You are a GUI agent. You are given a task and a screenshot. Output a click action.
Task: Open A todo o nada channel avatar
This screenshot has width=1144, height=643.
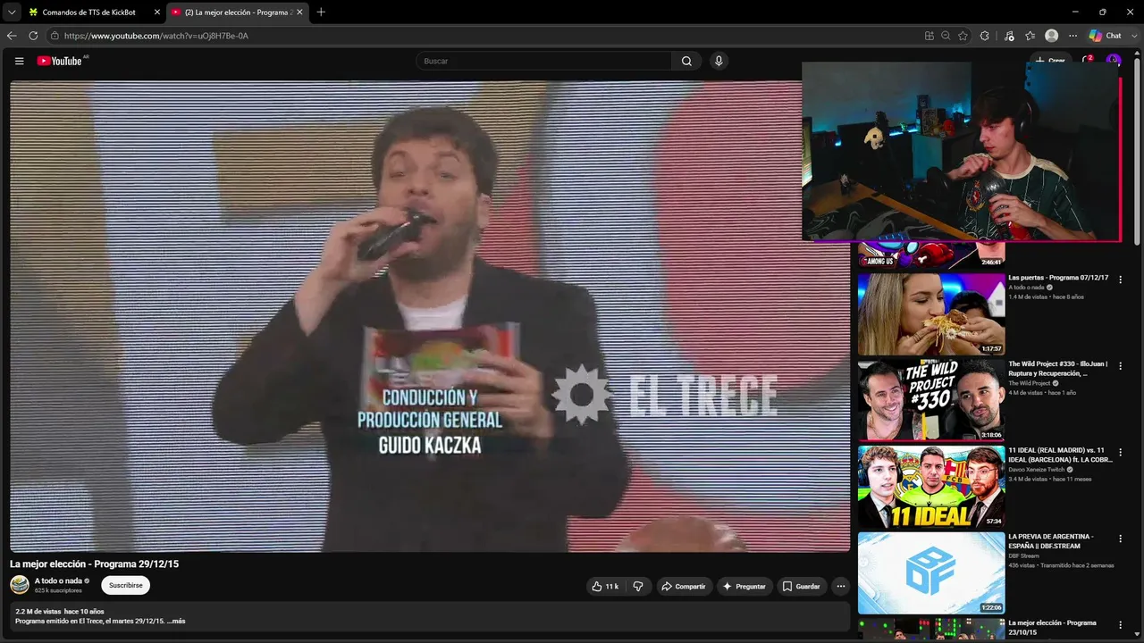click(x=20, y=585)
